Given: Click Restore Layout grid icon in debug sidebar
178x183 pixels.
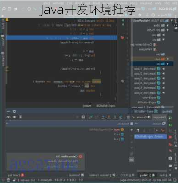Looking at the screenshot, I should (x=170, y=166).
